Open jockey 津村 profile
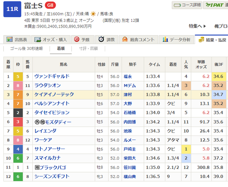The height and width of the screenshot is (187, 228). (128, 94)
